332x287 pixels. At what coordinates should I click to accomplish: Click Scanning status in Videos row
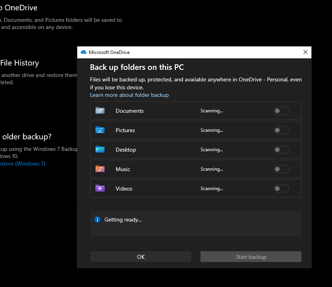[212, 189]
